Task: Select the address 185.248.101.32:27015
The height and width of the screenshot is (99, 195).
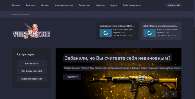Action: coord(166,36)
